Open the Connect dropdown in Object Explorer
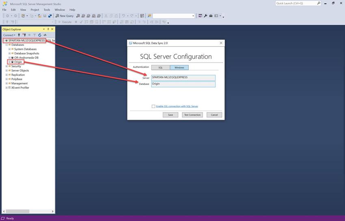Image resolution: width=345 pixels, height=221 pixels. [x=9, y=35]
